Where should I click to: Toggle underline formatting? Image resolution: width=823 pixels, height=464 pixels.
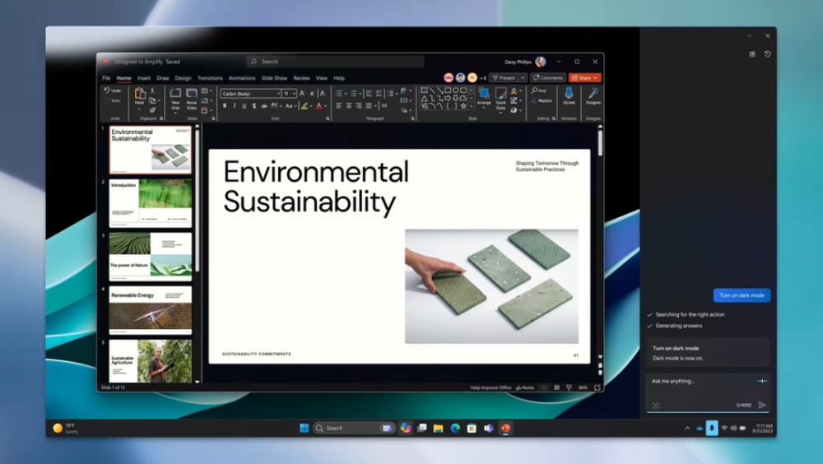pyautogui.click(x=244, y=106)
